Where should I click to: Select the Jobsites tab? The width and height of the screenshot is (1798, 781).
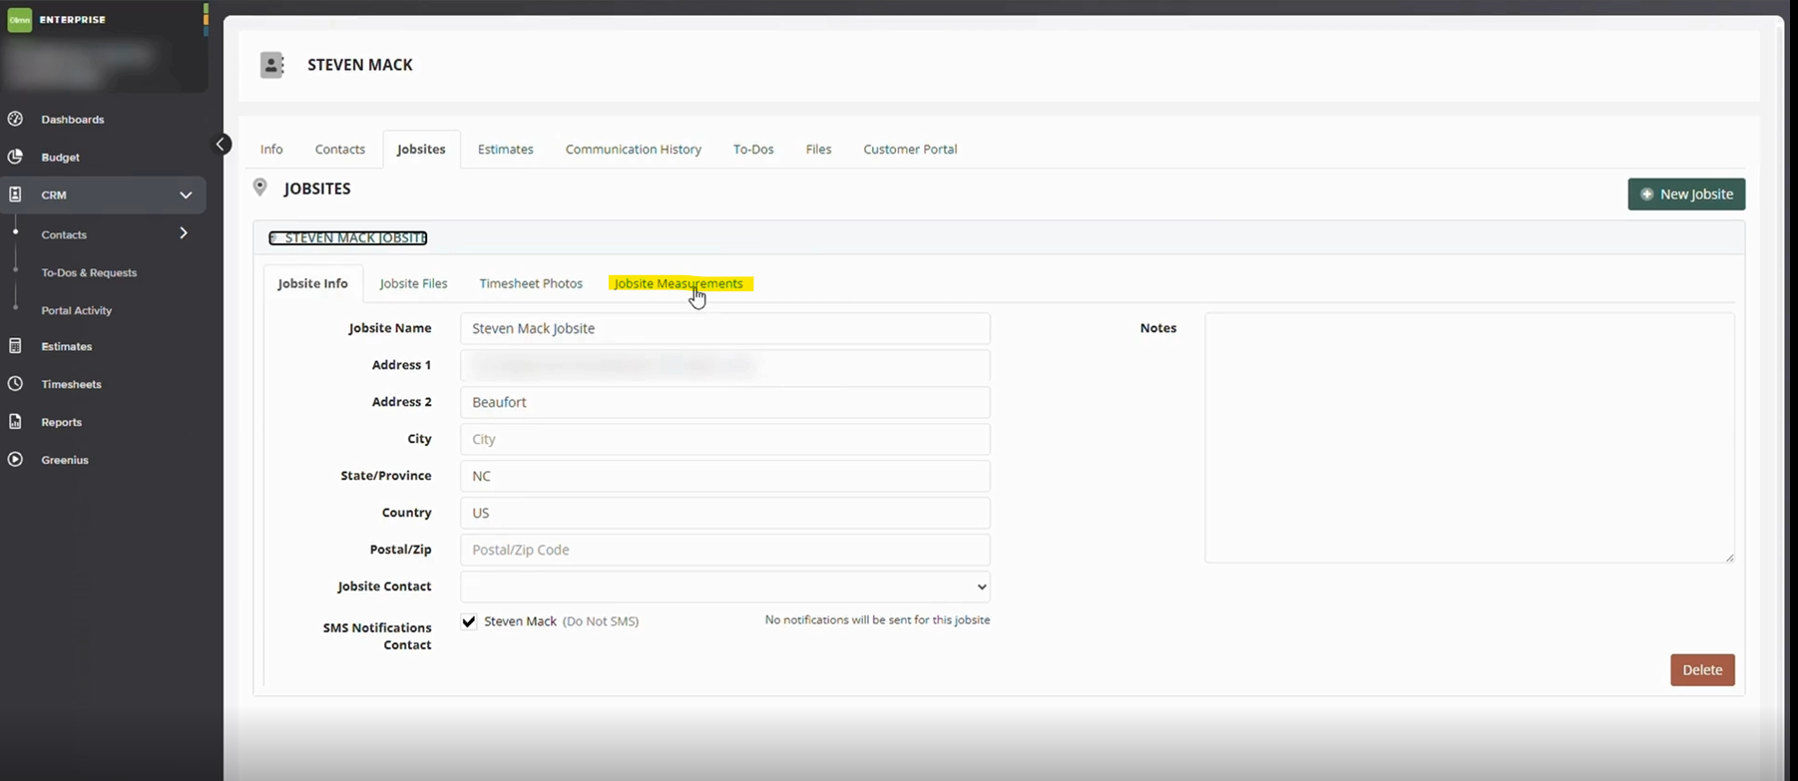click(421, 149)
